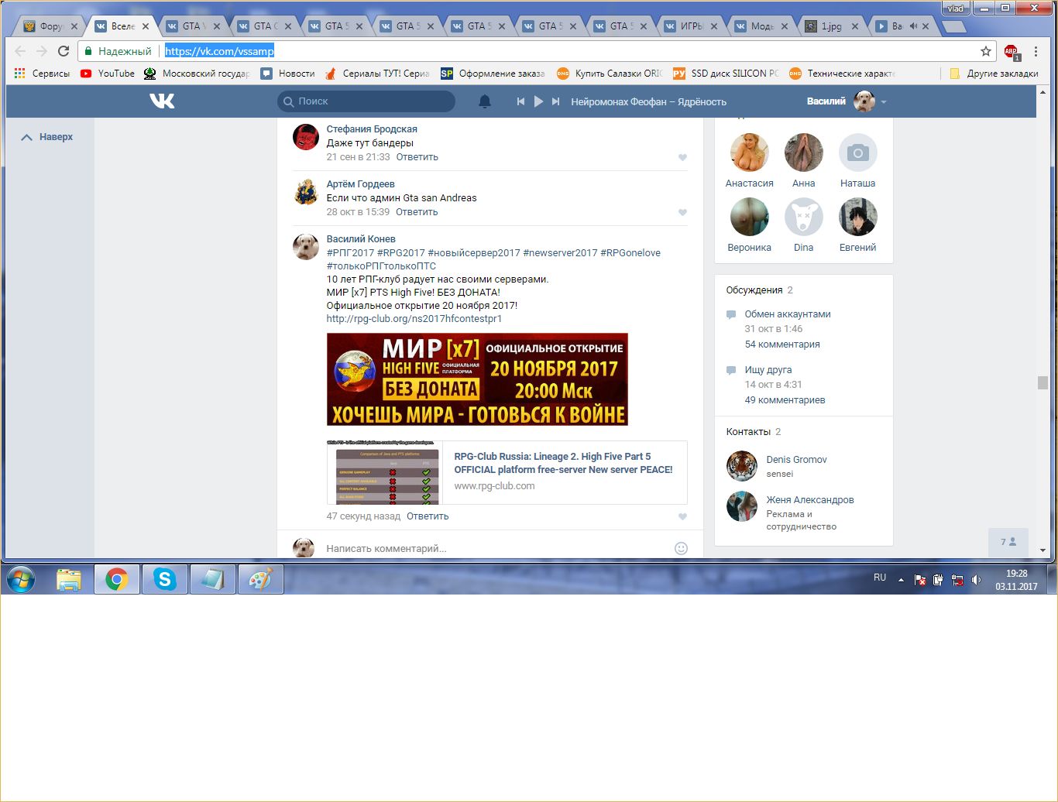Open Евгений's member avatar
This screenshot has height=802, width=1058.
[858, 218]
